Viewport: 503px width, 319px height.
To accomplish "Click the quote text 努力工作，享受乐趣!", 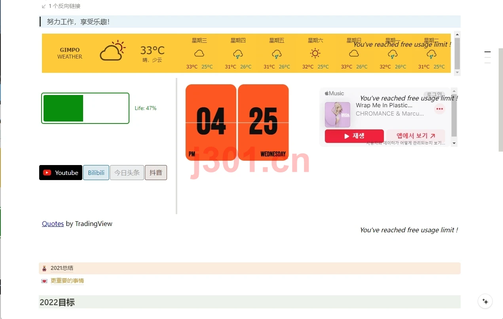I will point(78,22).
